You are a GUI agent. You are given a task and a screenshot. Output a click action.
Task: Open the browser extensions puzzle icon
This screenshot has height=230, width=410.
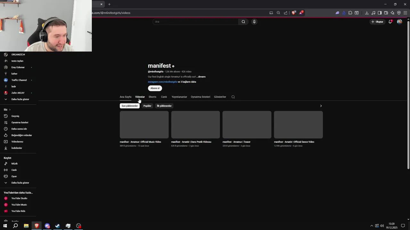click(x=350, y=13)
